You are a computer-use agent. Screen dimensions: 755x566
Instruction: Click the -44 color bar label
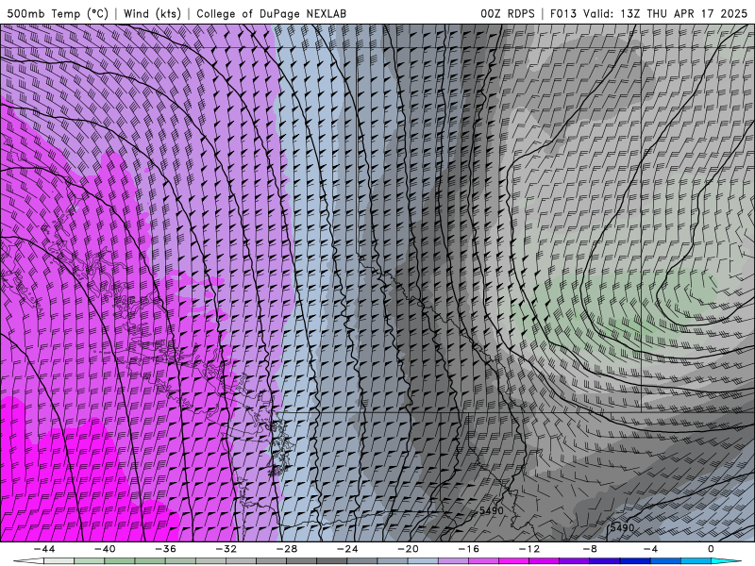(x=44, y=549)
